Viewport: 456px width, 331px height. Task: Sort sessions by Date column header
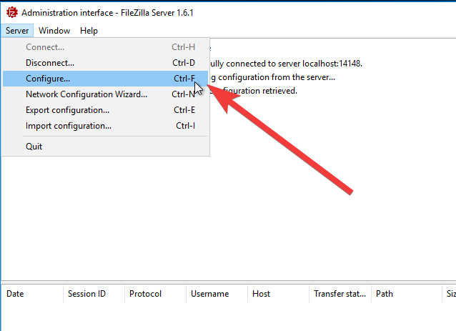click(16, 294)
